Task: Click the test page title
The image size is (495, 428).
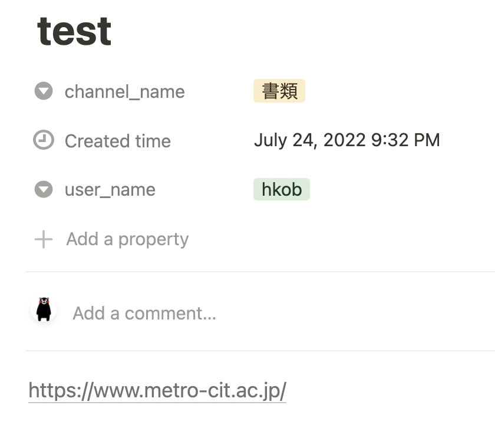Action: [x=74, y=32]
